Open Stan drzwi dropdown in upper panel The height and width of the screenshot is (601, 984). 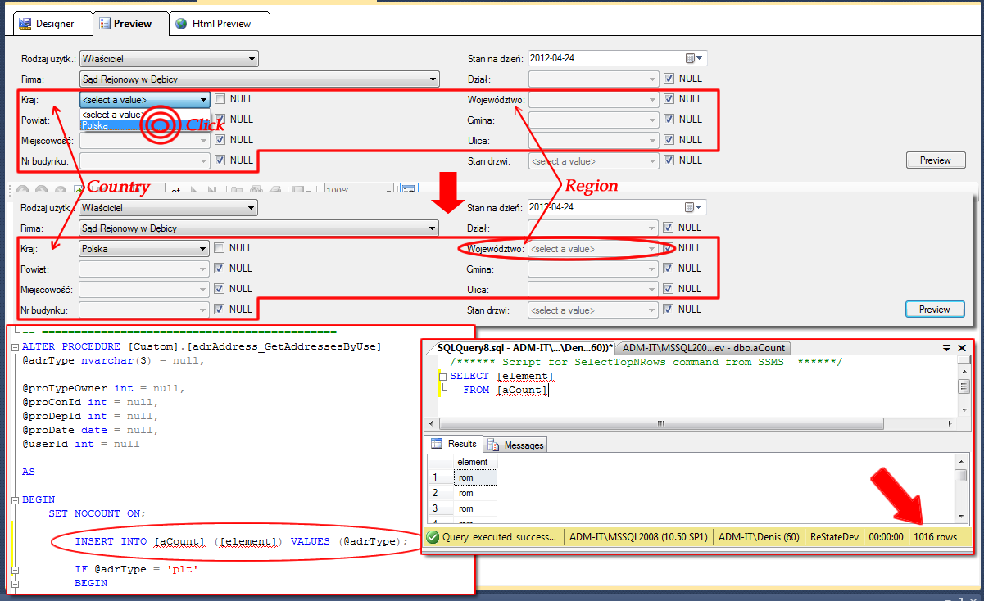click(x=594, y=161)
